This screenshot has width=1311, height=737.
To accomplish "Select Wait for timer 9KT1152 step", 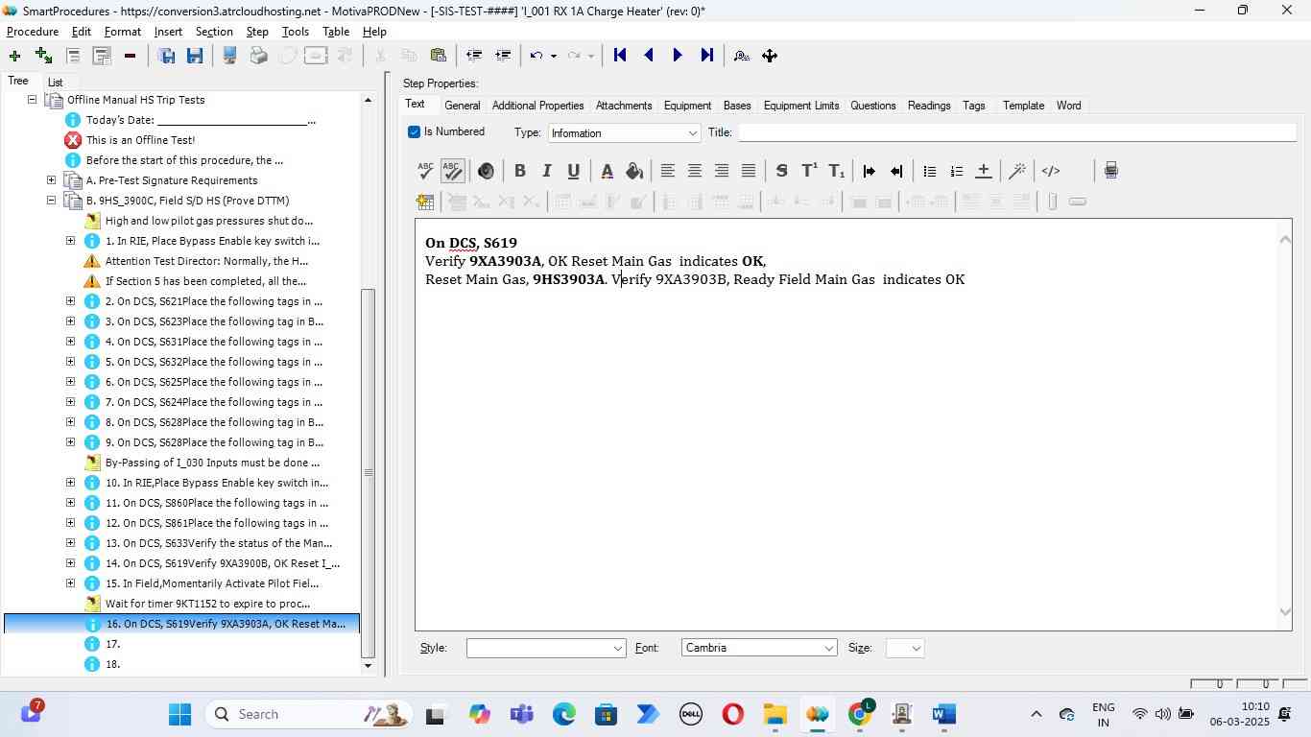I will coord(207,604).
